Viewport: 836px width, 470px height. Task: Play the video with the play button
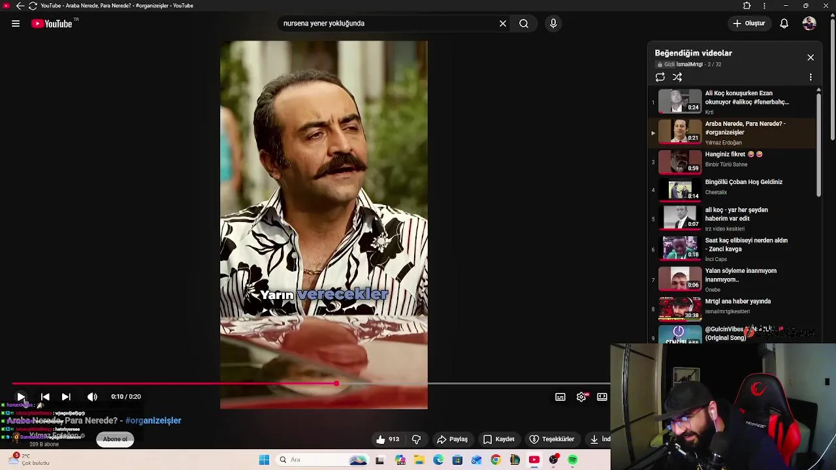[x=21, y=396]
